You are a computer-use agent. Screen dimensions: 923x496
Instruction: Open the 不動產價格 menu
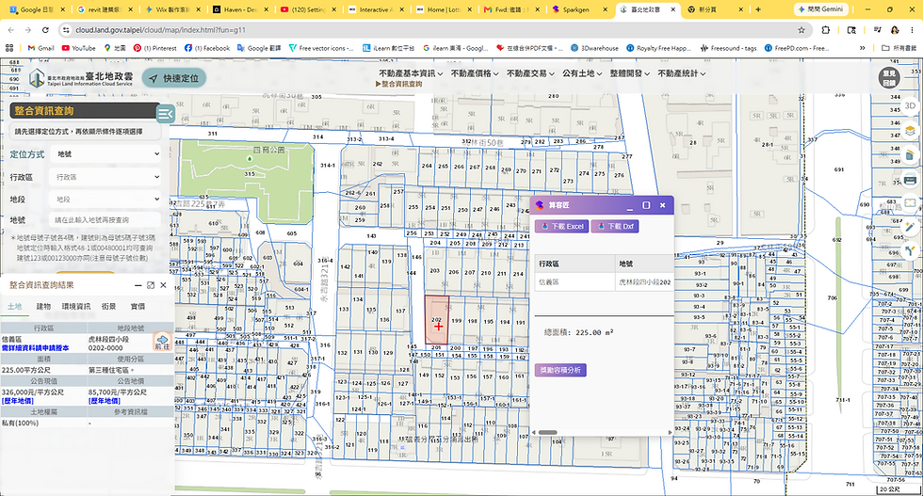(475, 73)
